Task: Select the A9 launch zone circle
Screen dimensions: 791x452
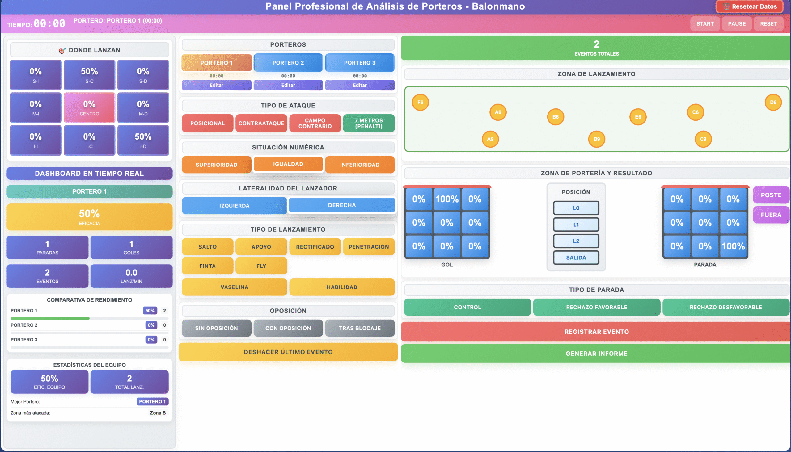Action: coord(490,139)
